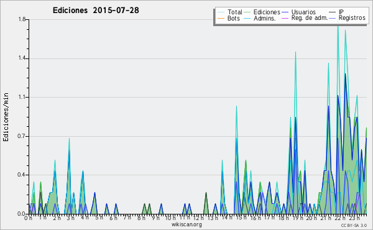Click the '19 h' x-axis label
Screen dimensions: 373x230
[297, 218]
